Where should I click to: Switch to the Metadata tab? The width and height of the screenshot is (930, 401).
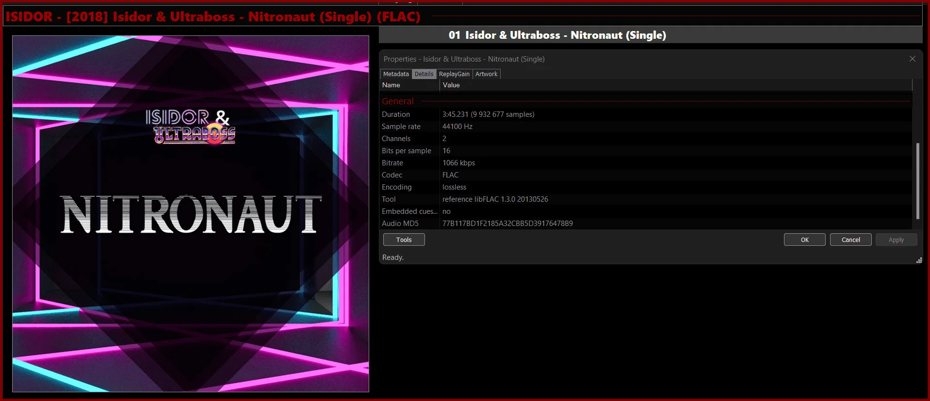coord(396,74)
